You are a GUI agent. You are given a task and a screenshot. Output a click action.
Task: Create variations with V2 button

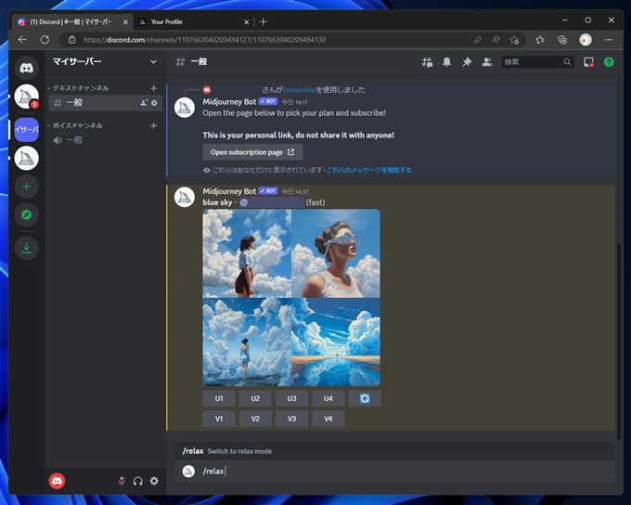click(x=255, y=419)
